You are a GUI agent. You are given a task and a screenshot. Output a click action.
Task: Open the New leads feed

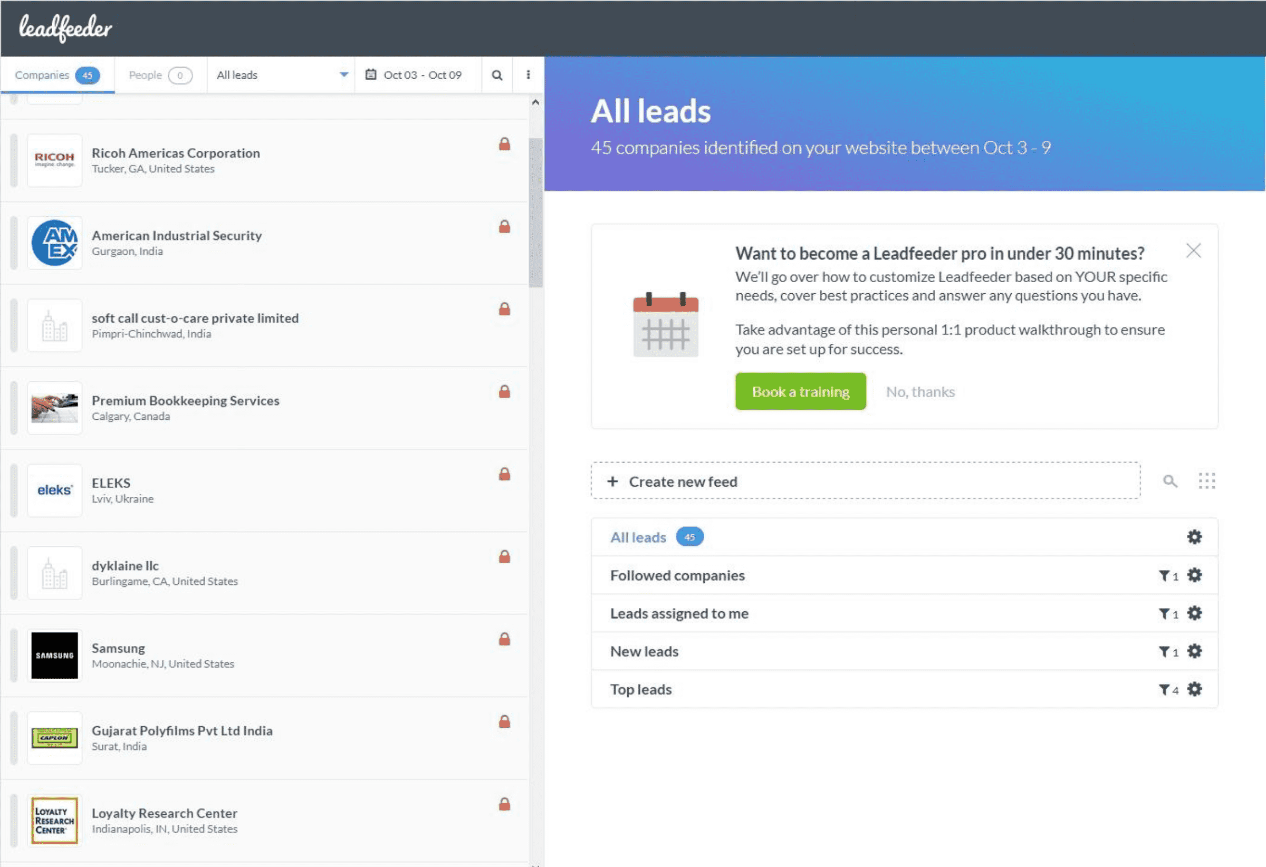point(904,651)
